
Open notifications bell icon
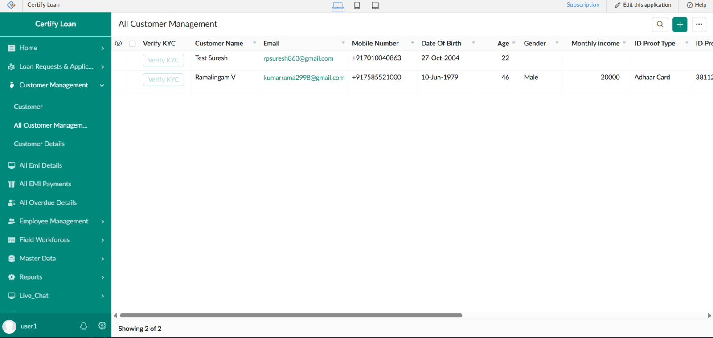coord(83,326)
